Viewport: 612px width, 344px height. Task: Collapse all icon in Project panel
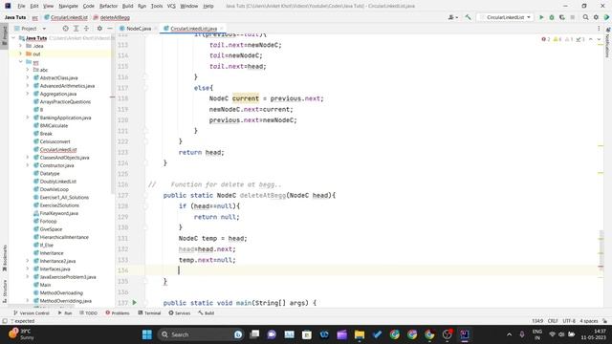(87, 29)
